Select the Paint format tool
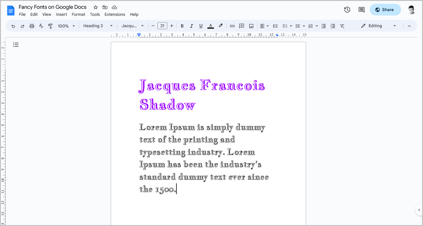This screenshot has width=423, height=226. 50,26
